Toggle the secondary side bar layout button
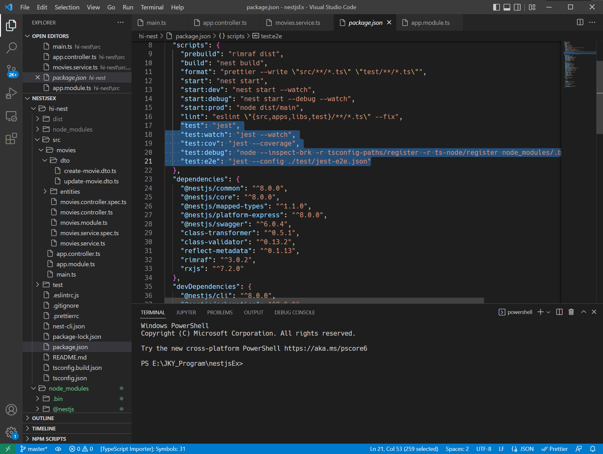 pyautogui.click(x=517, y=7)
